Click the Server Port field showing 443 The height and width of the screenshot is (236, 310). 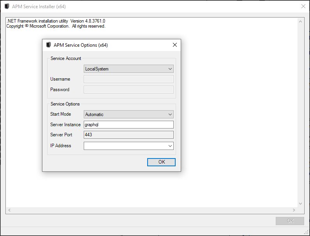pos(129,135)
